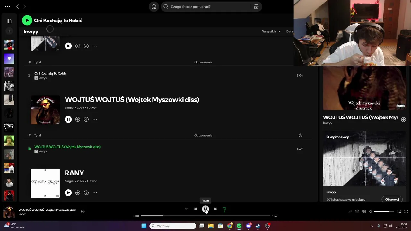Open more options for RANY single

[95, 193]
